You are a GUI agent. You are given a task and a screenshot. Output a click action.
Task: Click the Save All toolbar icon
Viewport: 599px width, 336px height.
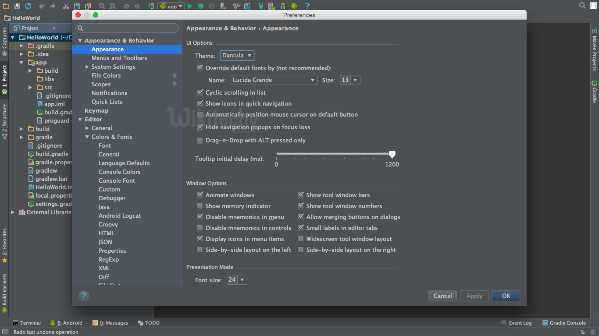17,6
